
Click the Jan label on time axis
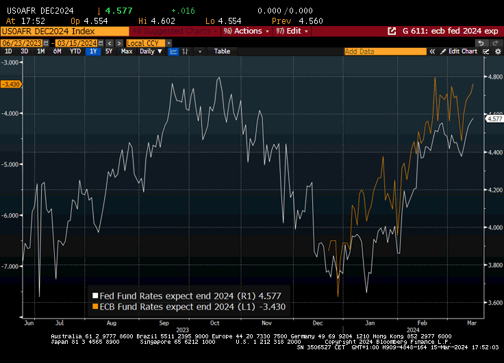370,323
